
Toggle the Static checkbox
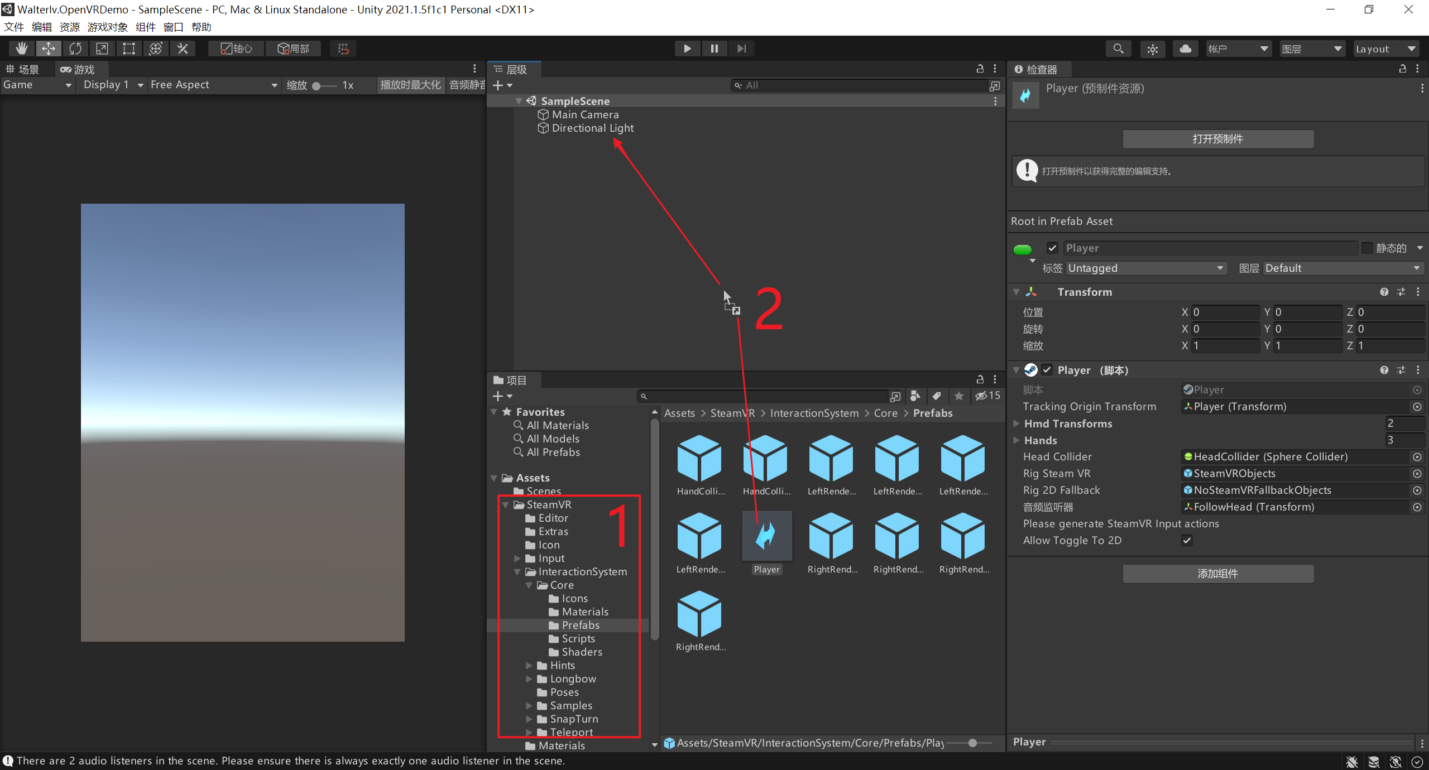1367,248
